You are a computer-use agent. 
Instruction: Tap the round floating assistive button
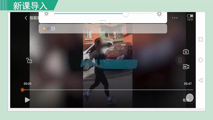coord(190,97)
